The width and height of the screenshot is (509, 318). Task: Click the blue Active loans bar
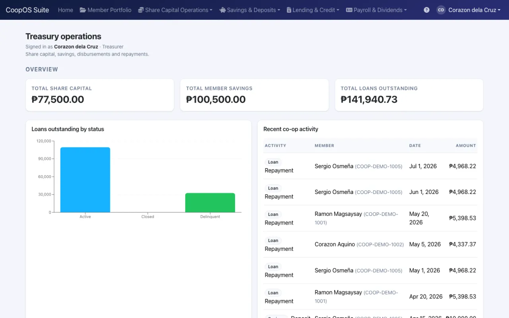click(x=85, y=180)
